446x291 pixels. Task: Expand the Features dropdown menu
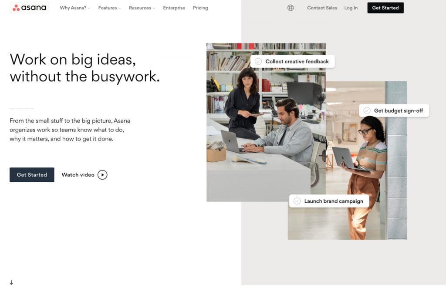coord(109,8)
